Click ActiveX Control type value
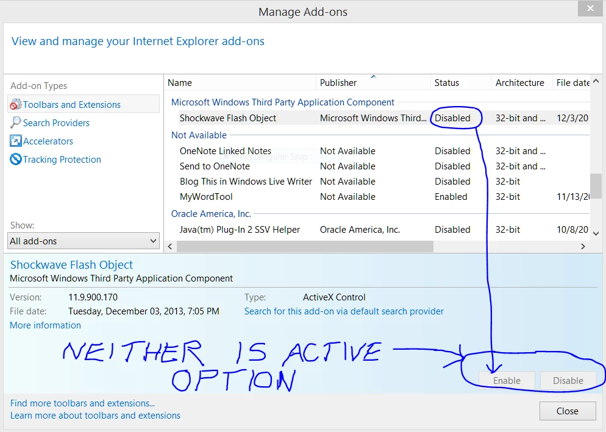This screenshot has width=606, height=432. [334, 297]
